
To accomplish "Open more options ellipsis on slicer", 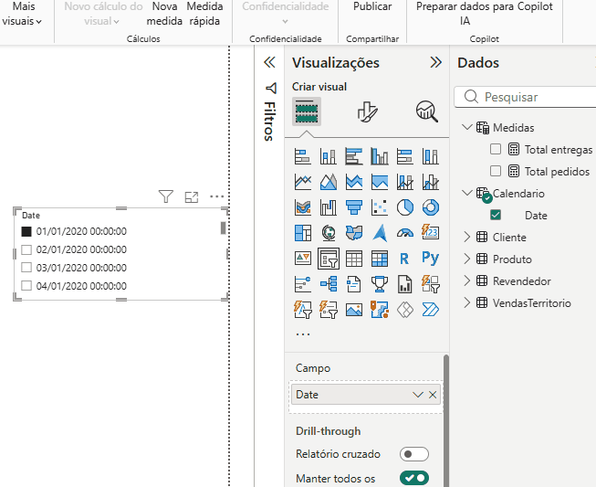I will tap(216, 196).
